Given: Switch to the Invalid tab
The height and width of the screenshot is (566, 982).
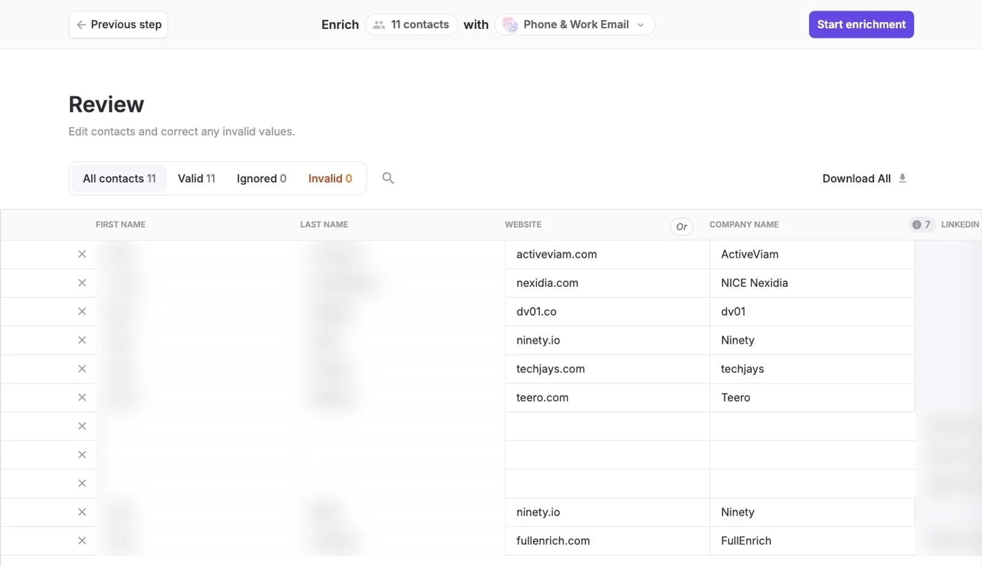Looking at the screenshot, I should [x=330, y=179].
